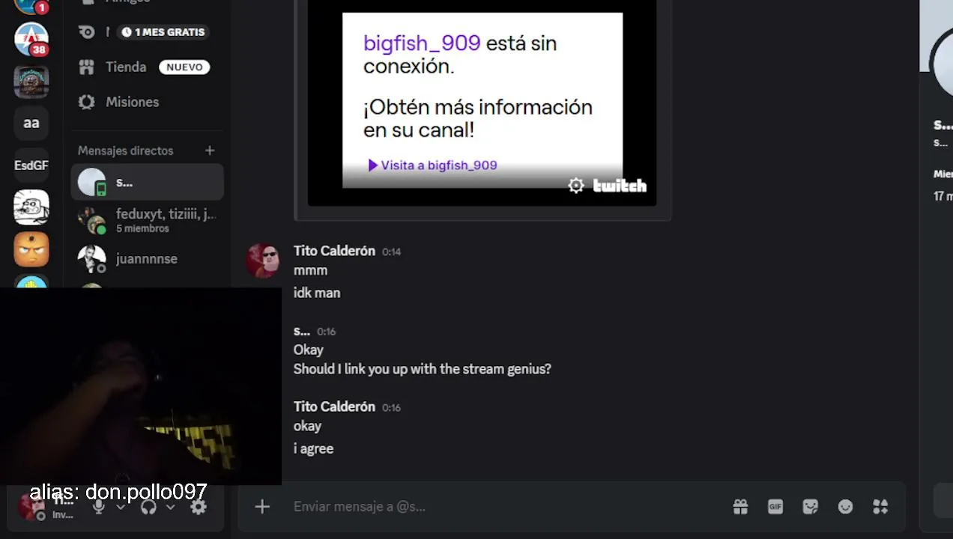Image resolution: width=953 pixels, height=539 pixels.
Task: Select the direct message conversation 's...'
Action: click(x=147, y=182)
